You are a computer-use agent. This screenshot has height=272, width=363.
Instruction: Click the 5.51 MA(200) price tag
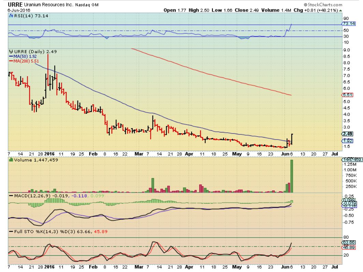point(348,95)
